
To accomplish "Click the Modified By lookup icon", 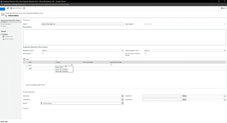I will click(x=122, y=100).
